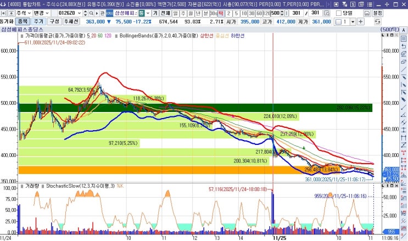This screenshot has height=241, width=408.
Task: Click the KRX exchange icon
Action: pyautogui.click(x=109, y=13)
